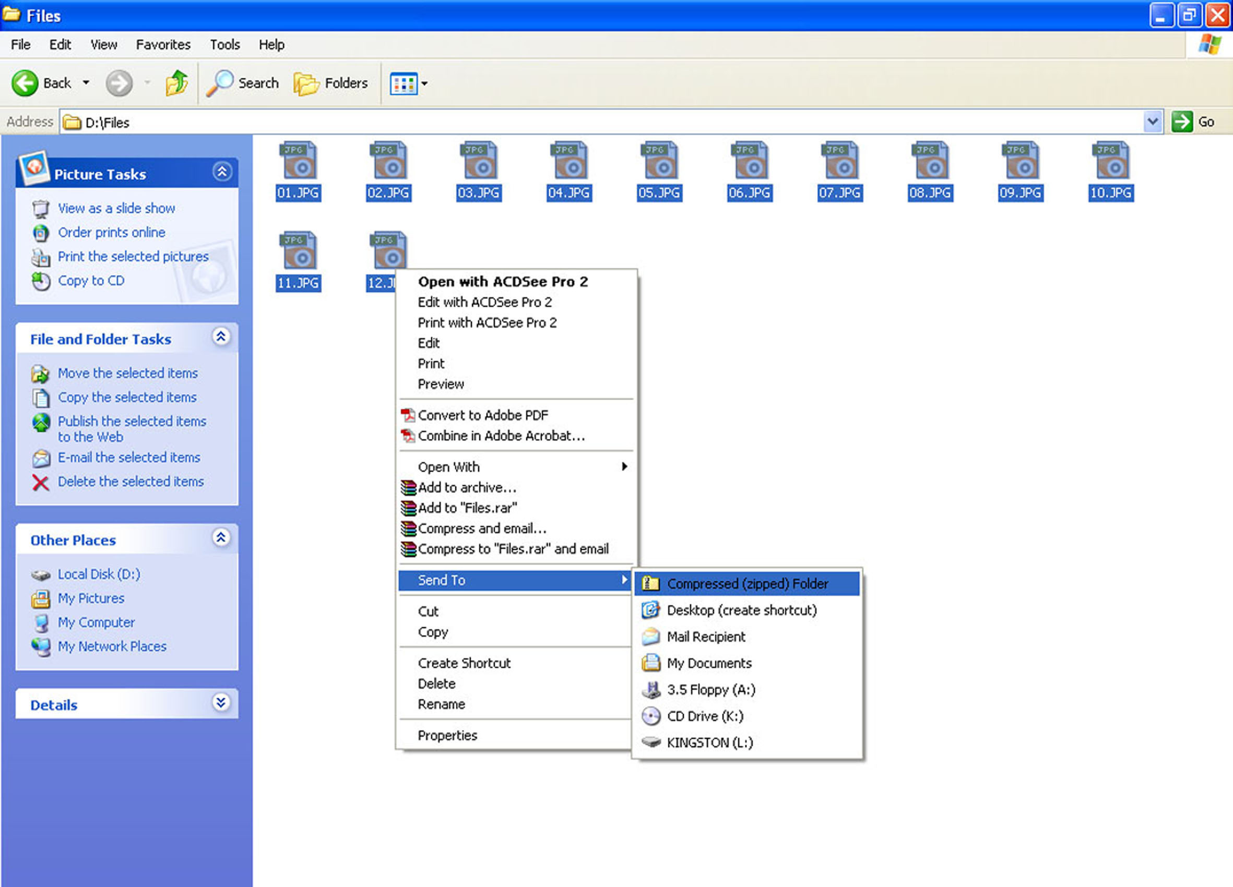Image resolution: width=1233 pixels, height=887 pixels.
Task: Open the Views button dropdown arrow
Action: click(424, 83)
